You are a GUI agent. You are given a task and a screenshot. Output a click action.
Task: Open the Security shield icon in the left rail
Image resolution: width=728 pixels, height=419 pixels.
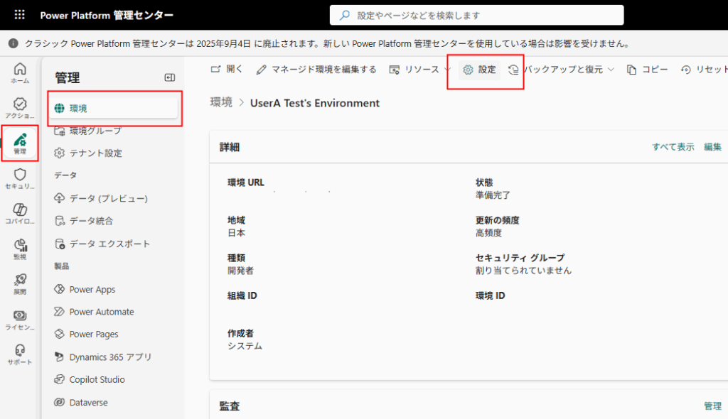tap(20, 179)
